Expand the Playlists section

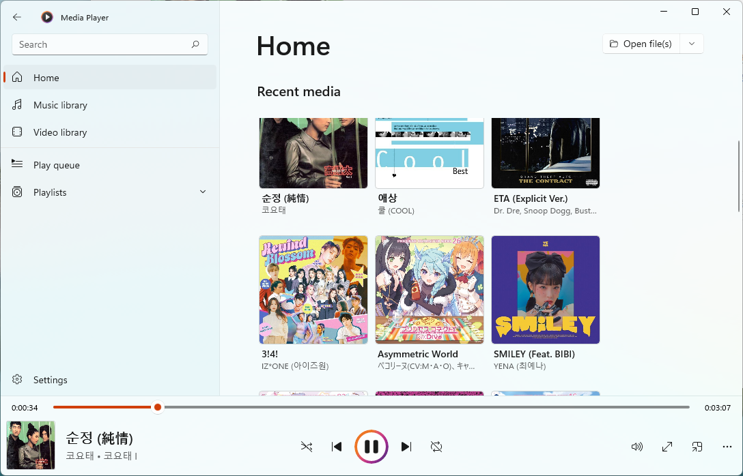(x=202, y=192)
